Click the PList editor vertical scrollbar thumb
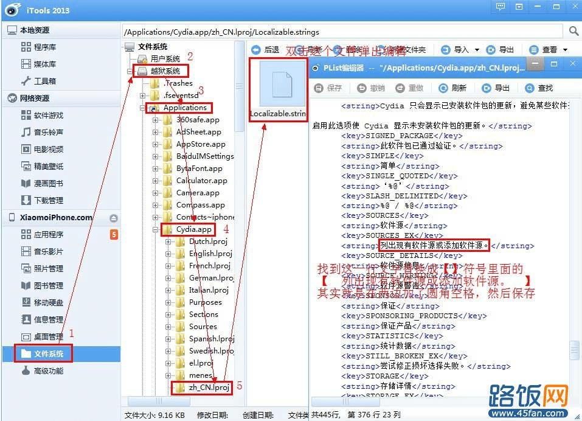582x421 pixels. (x=575, y=350)
